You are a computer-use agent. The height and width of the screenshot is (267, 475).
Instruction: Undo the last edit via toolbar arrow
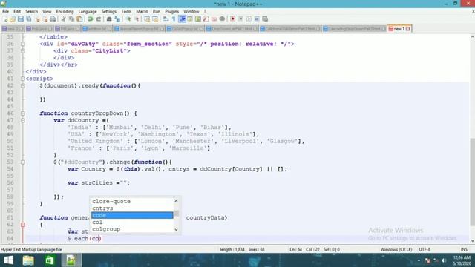pyautogui.click(x=91, y=19)
